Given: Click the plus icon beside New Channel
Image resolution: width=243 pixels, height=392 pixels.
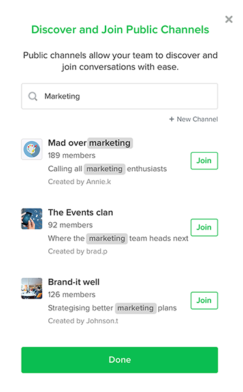Looking at the screenshot, I should tap(171, 120).
